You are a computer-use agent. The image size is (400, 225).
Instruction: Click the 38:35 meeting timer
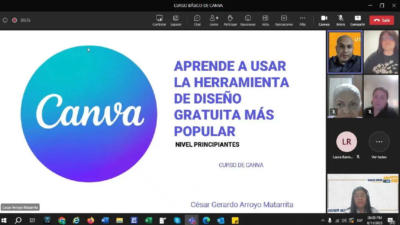(x=25, y=20)
